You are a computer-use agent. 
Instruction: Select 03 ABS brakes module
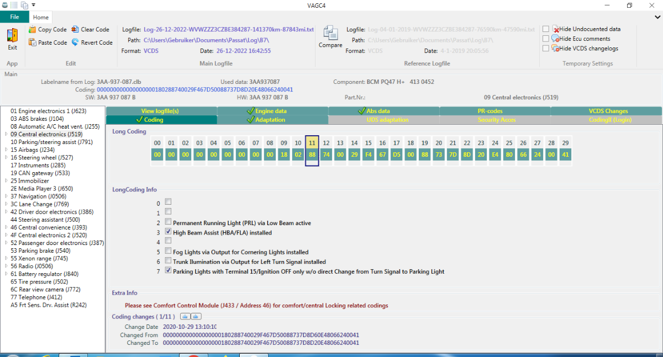pos(37,119)
